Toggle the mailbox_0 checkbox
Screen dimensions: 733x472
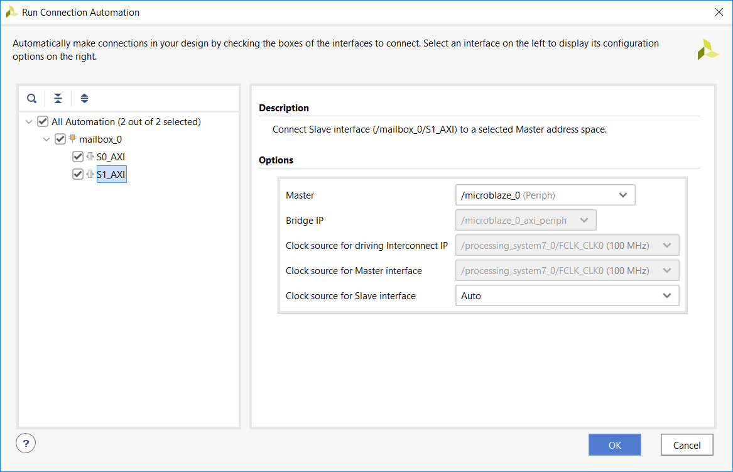click(x=60, y=139)
